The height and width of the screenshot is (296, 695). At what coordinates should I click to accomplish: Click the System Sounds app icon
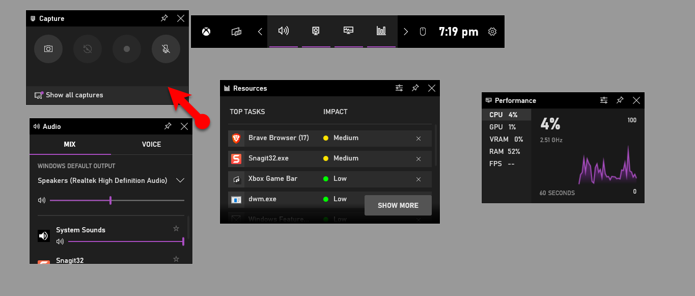tap(44, 235)
